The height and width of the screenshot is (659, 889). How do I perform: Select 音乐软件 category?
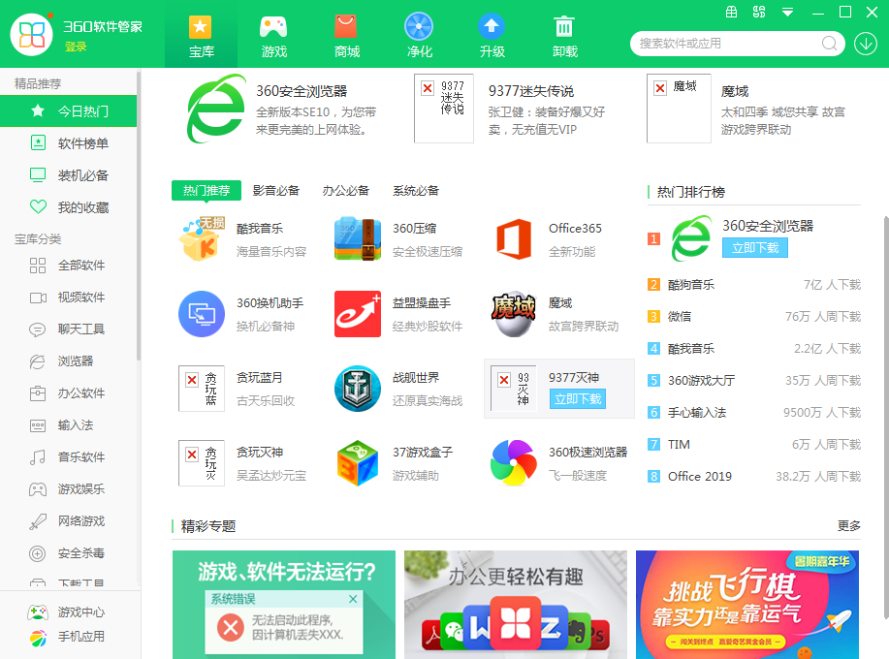tap(69, 457)
